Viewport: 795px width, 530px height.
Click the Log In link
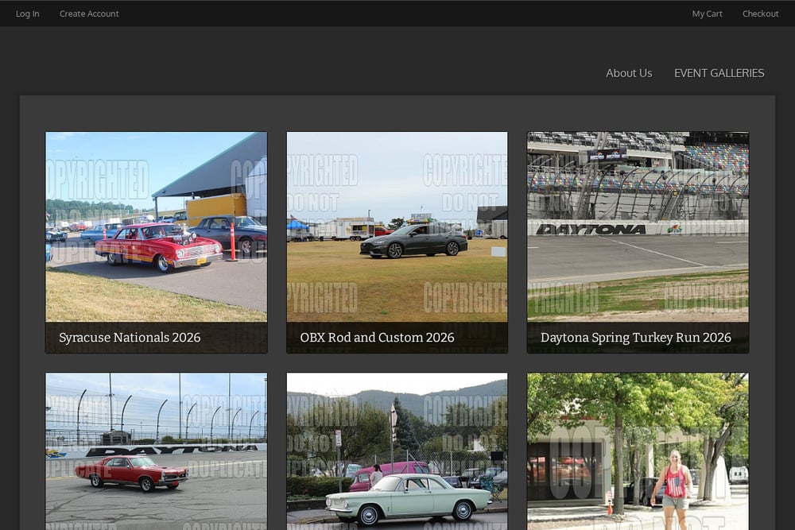(27, 14)
